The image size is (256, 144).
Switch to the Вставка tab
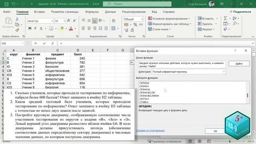[39, 12]
